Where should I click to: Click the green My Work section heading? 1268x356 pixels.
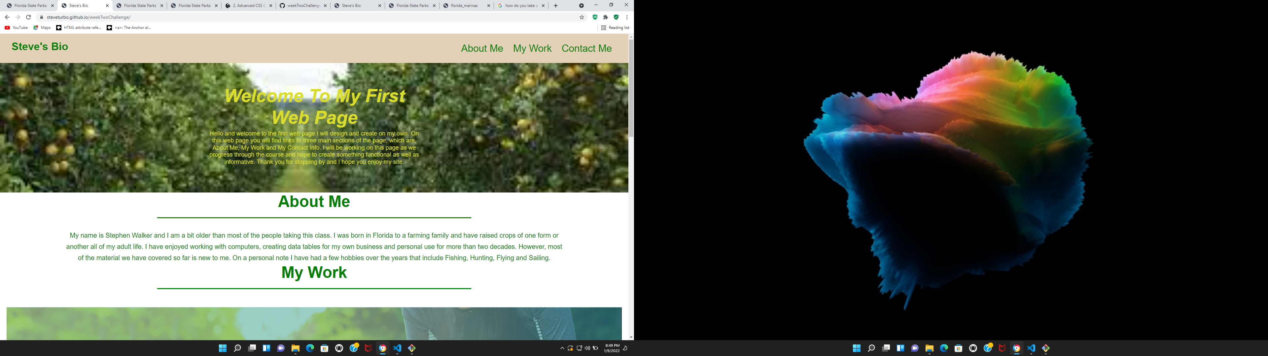pyautogui.click(x=314, y=272)
